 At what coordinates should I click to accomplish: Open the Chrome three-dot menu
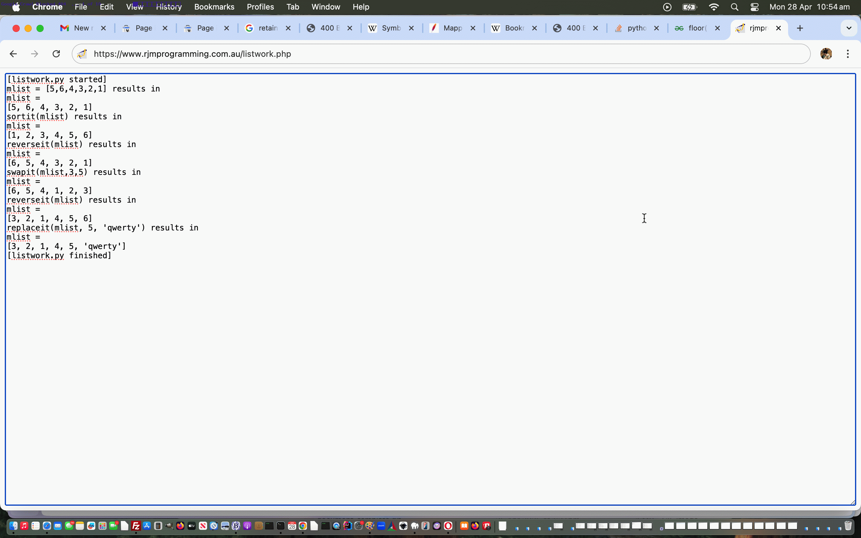pyautogui.click(x=848, y=54)
